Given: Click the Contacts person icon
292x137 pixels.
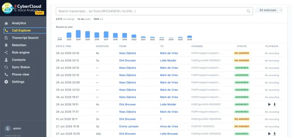Looking at the screenshot, I should pos(6,60).
